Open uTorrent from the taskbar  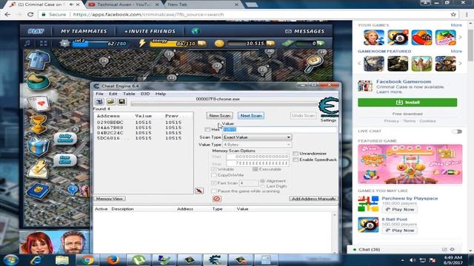[138, 259]
